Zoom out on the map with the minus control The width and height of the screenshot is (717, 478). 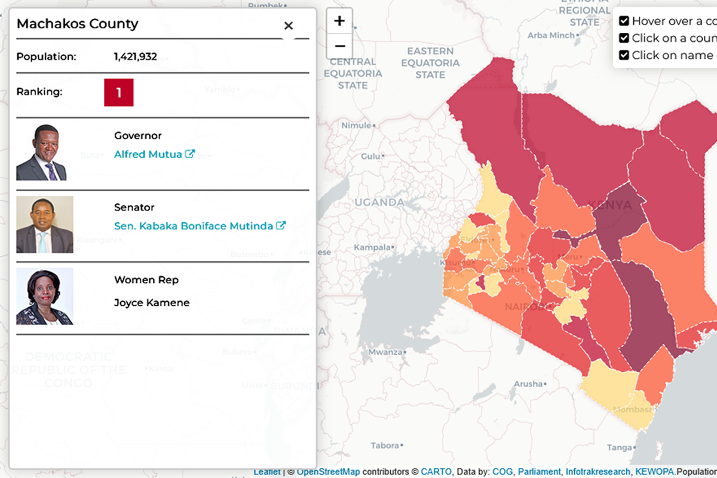click(x=339, y=45)
